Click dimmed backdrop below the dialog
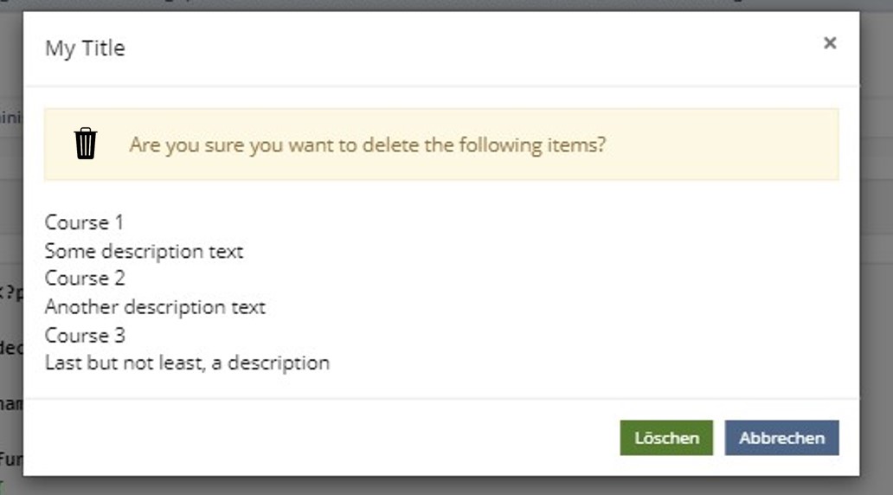This screenshot has height=495, width=893. (x=433, y=485)
